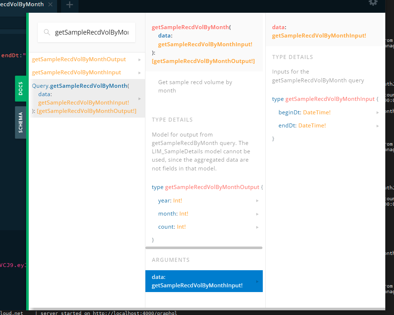Select the highlighted data argument row
394x315 pixels.
tap(204, 281)
